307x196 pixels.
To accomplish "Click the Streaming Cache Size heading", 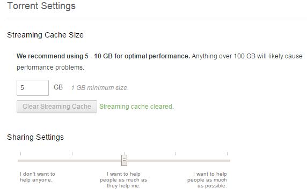I will click(x=45, y=35).
